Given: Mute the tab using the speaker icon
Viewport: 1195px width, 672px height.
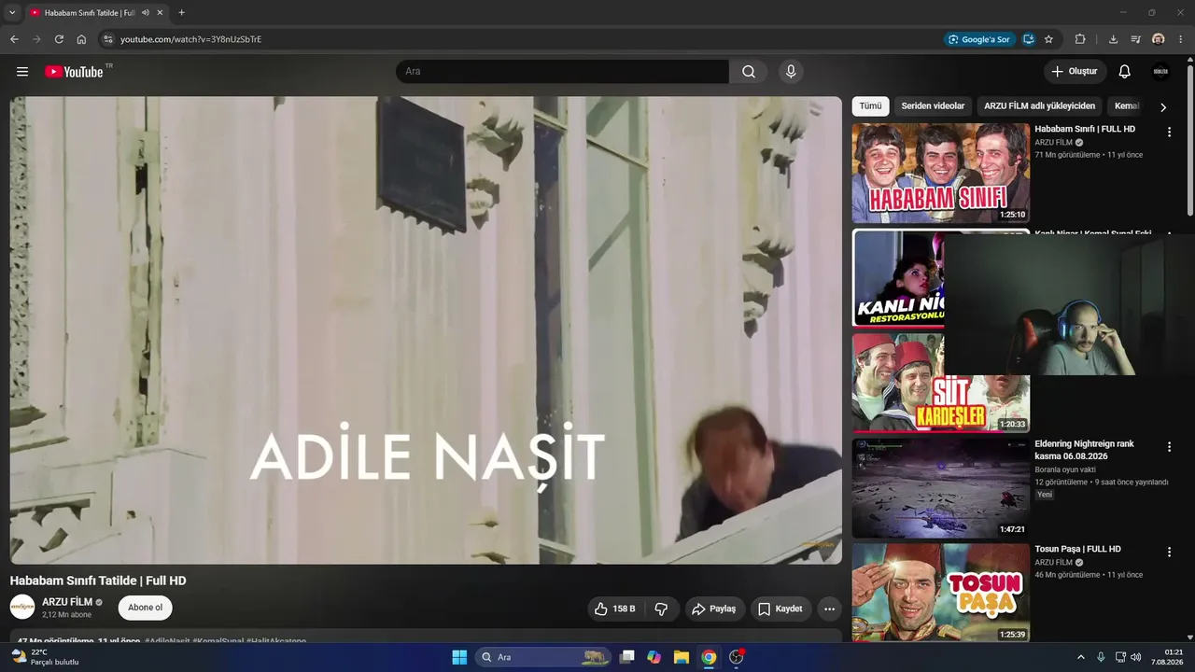Looking at the screenshot, I should [x=146, y=13].
